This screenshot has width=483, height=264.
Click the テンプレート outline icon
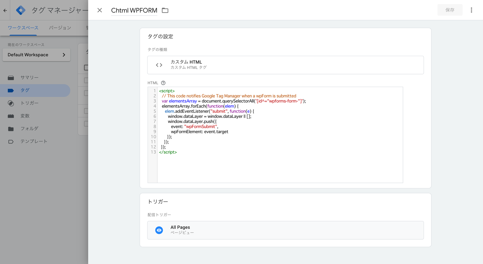point(11,142)
